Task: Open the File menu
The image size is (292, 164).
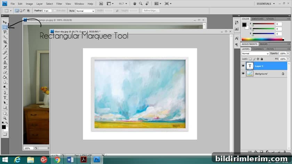Action: point(13,4)
